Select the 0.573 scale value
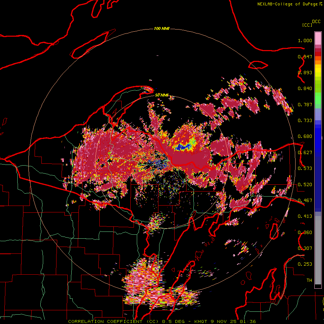324x324 pixels. pyautogui.click(x=305, y=168)
